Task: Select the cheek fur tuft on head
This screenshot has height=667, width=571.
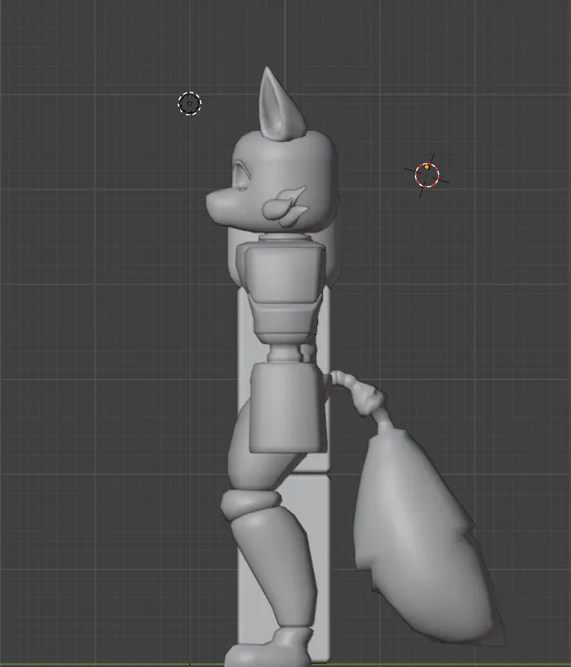Action: coord(285,206)
